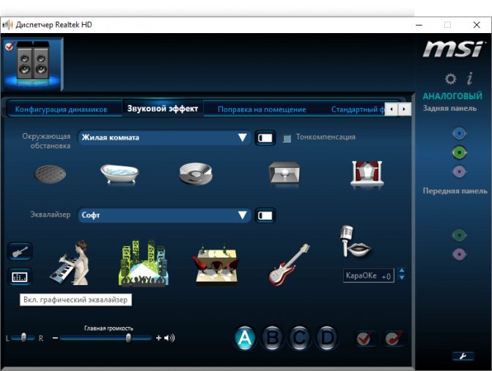This screenshot has width=492, height=371.
Task: Click the second red checkmark button
Action: coord(394,338)
